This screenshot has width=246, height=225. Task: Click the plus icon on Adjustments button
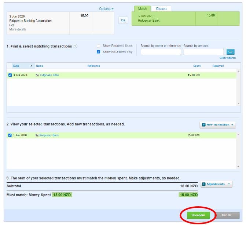[x=203, y=184]
